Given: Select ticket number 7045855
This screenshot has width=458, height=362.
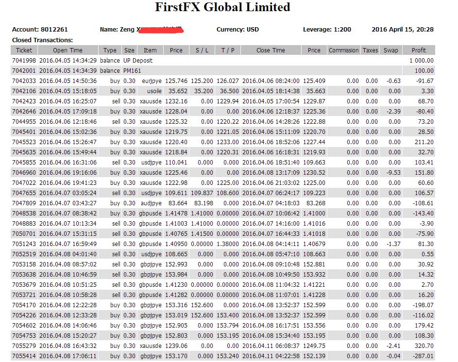Looking at the screenshot, I should 24,162.
